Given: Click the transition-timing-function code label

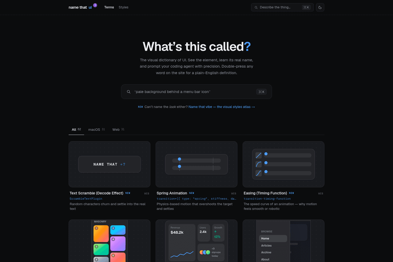Looking at the screenshot, I should click(267, 199).
